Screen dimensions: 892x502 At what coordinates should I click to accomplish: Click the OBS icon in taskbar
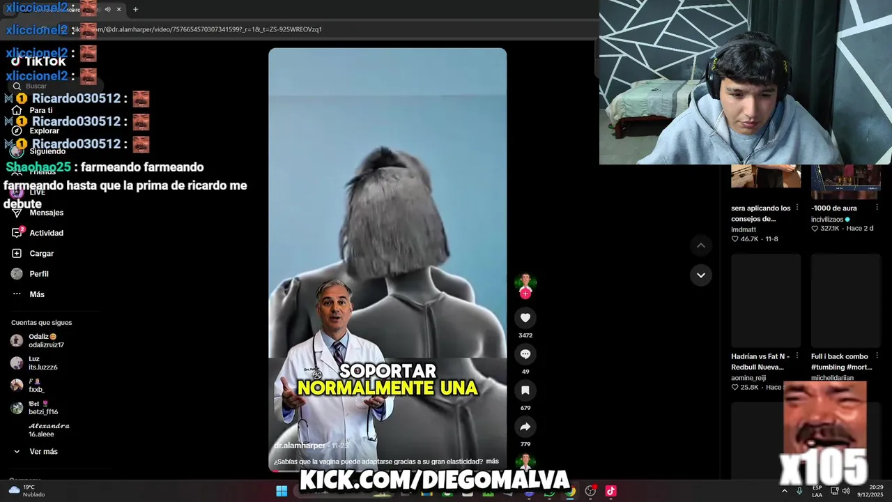point(590,492)
